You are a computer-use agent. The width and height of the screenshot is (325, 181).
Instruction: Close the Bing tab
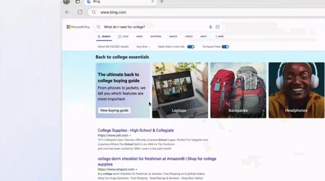(153, 1)
